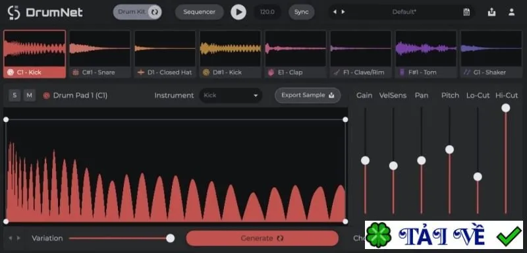This screenshot has width=527, height=253.
Task: Click the bottom-left envelope handle
Action: pyautogui.click(x=6, y=221)
